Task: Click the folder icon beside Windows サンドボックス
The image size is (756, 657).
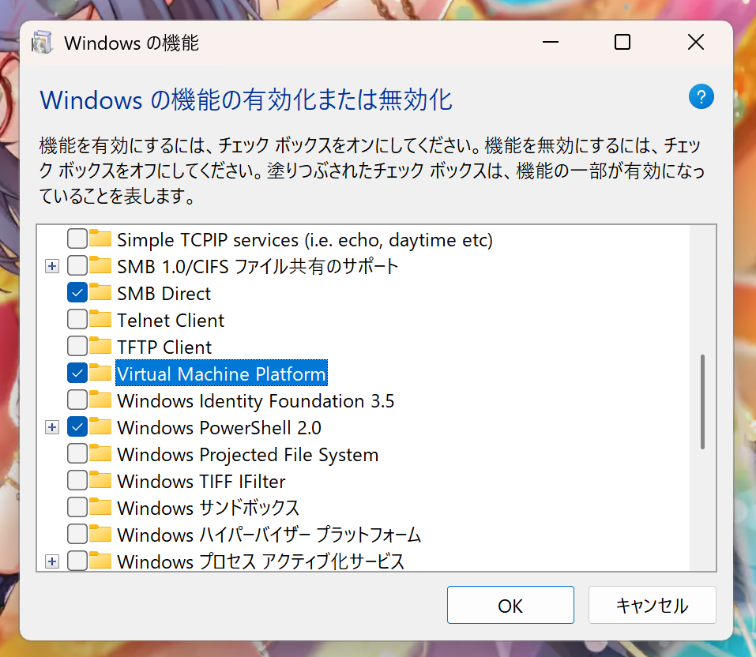Action: (99, 508)
